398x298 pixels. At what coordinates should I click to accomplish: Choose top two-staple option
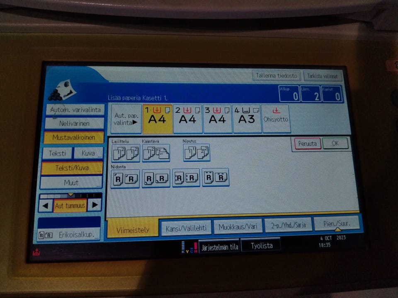click(216, 178)
